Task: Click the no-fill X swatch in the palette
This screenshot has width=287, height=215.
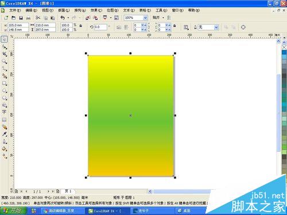Action: click(284, 47)
